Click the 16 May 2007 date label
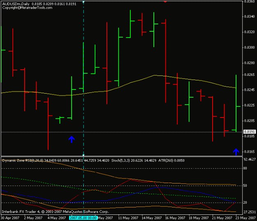 click(x=175, y=218)
